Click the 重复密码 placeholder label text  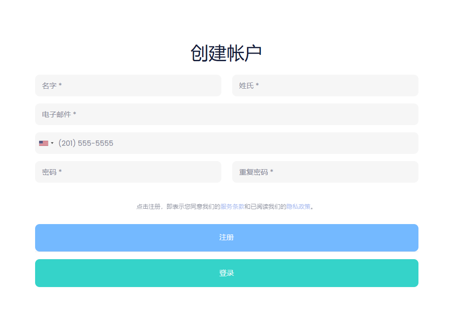[x=253, y=172]
